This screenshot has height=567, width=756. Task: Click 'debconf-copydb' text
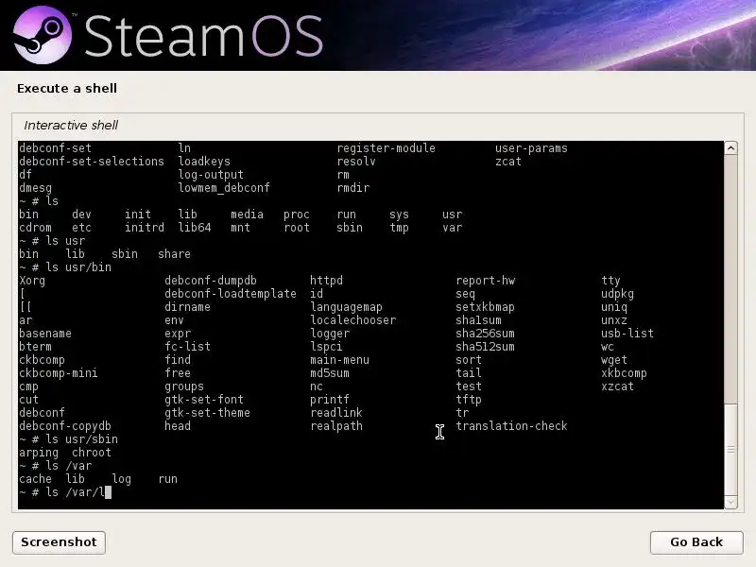[x=65, y=426]
